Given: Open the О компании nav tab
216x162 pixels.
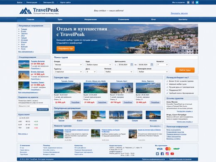Looking at the screenshot, I should [x=123, y=20].
